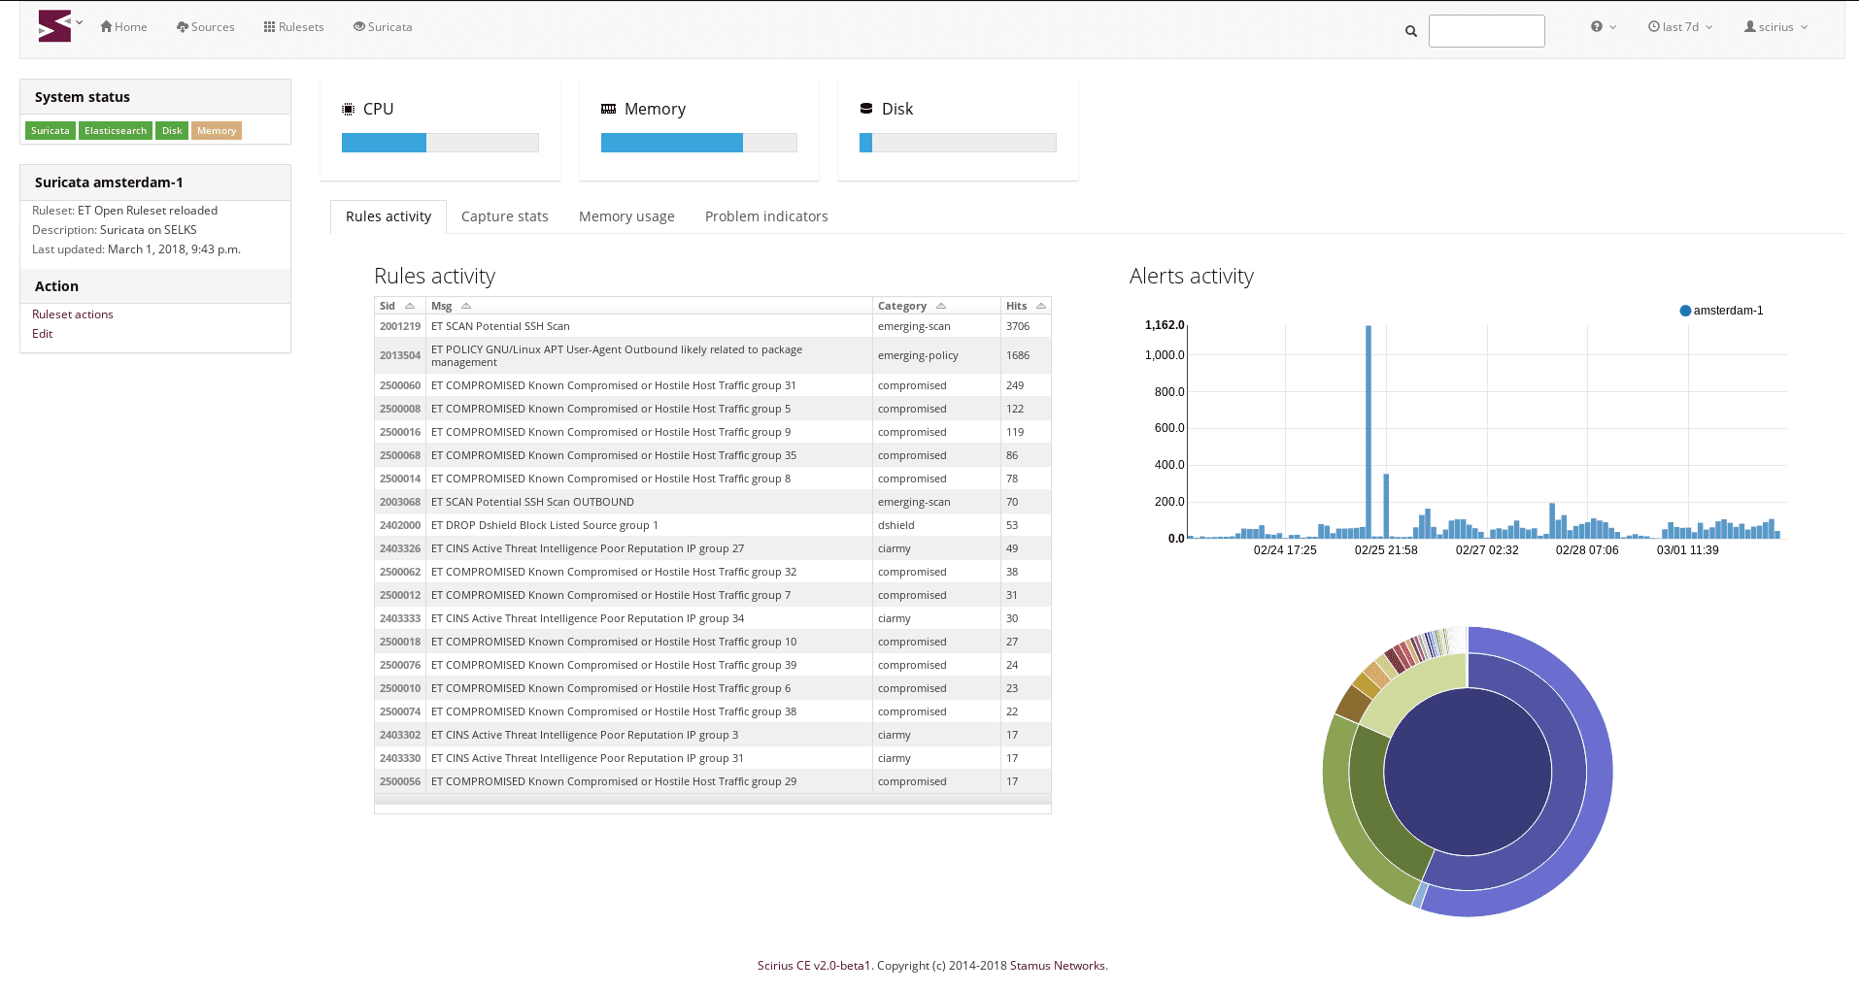Click the hits value 3706
The width and height of the screenshot is (1859, 992).
click(x=1018, y=326)
